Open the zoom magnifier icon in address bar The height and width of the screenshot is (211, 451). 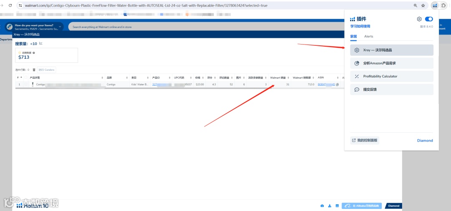[x=416, y=5]
